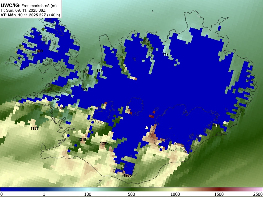This screenshot has width=263, height=197.
Task: Click the legend tick label '2500'
Action: point(258,194)
